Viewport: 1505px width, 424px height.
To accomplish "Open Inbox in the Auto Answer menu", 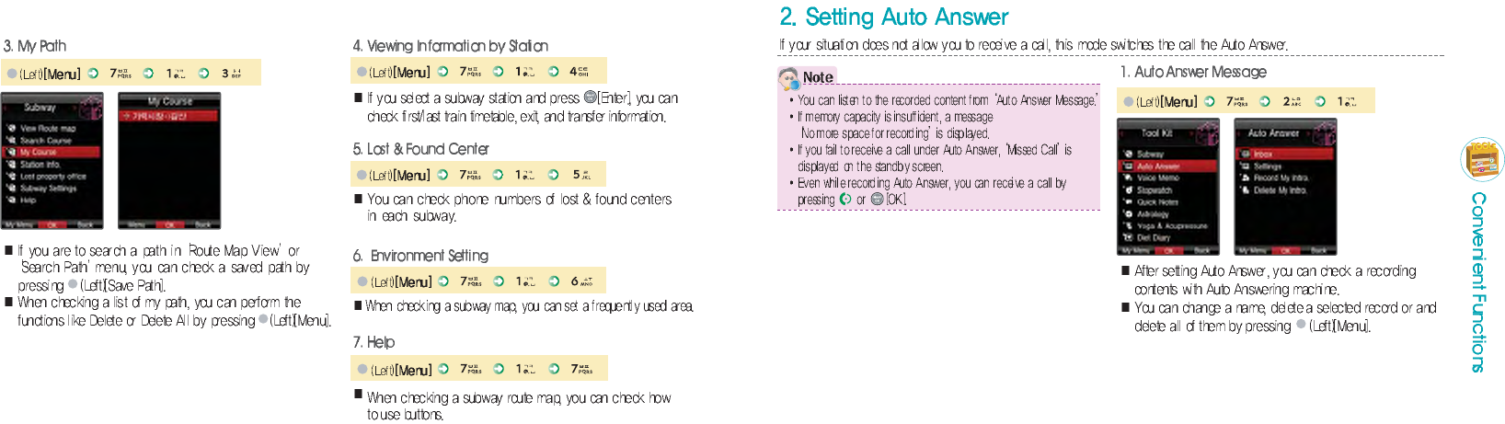I will point(1285,154).
